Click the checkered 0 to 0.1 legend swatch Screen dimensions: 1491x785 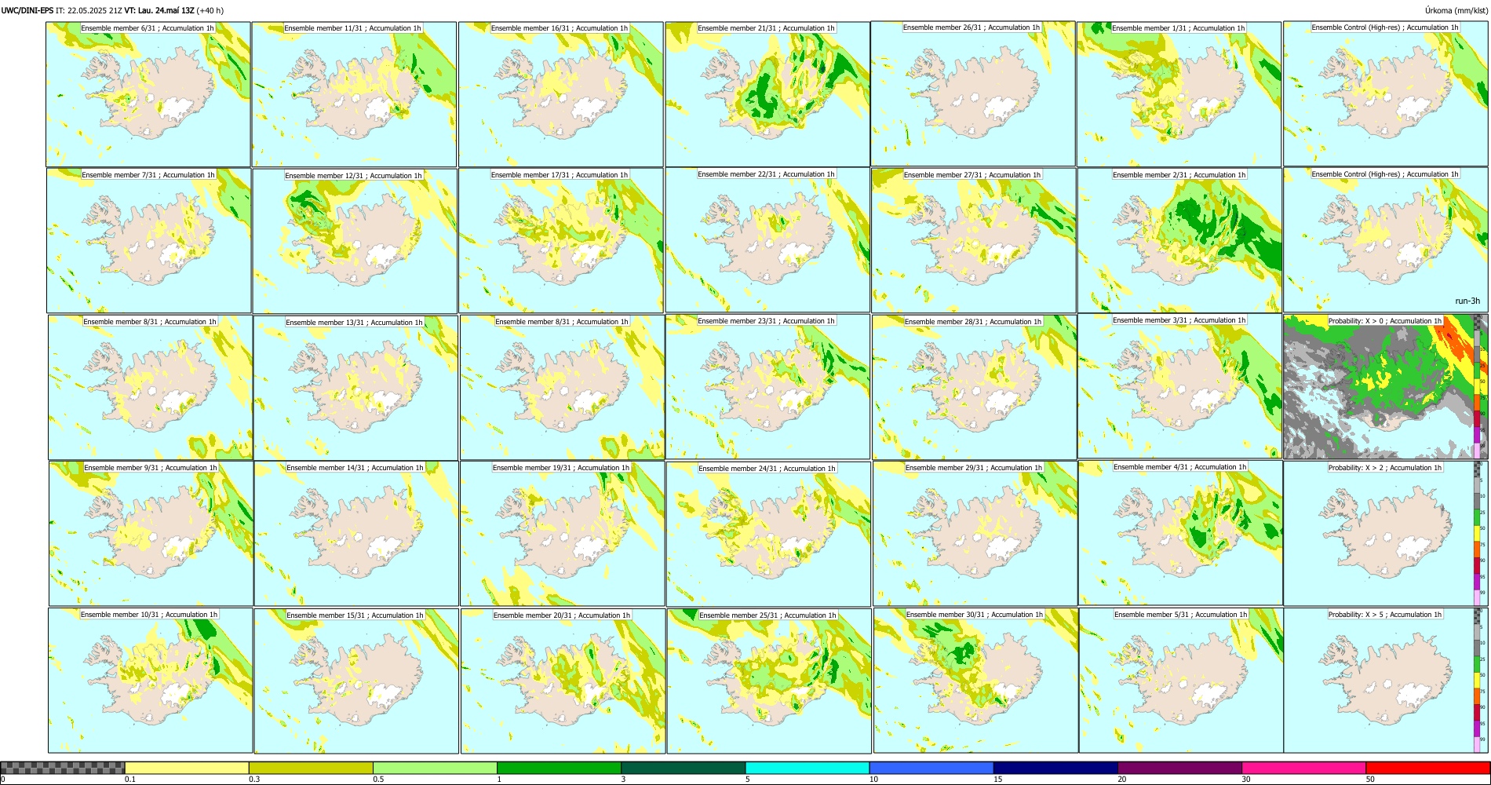63,768
